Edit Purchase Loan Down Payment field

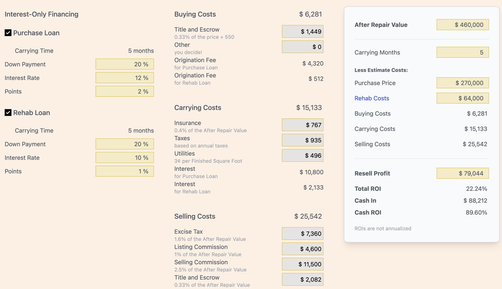[x=125, y=64]
